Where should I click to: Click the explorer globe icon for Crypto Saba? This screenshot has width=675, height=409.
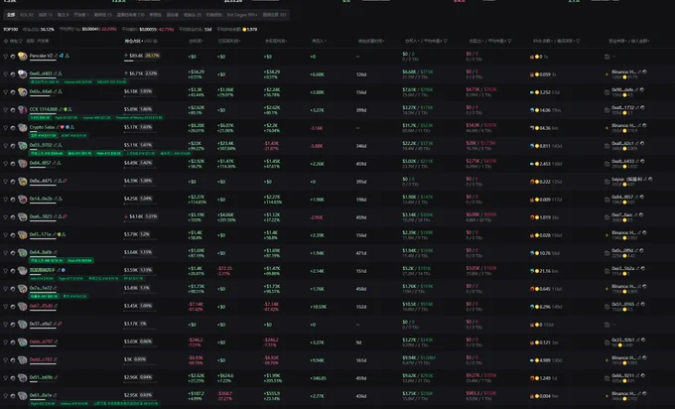pos(13,128)
